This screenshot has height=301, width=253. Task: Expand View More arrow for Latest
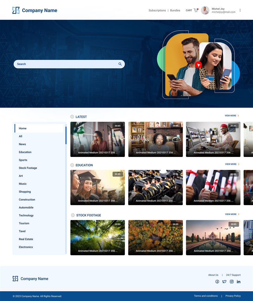pyautogui.click(x=238, y=115)
